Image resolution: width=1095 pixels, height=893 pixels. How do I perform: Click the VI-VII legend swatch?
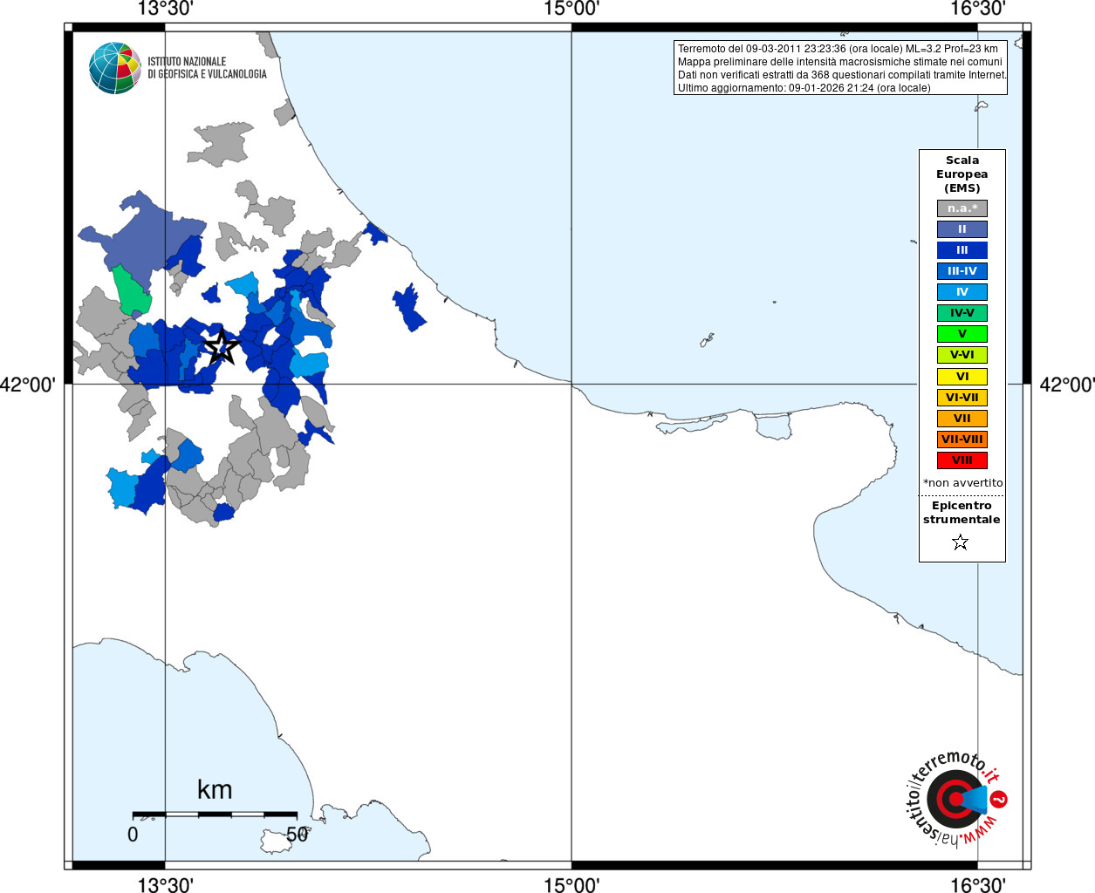(x=962, y=398)
